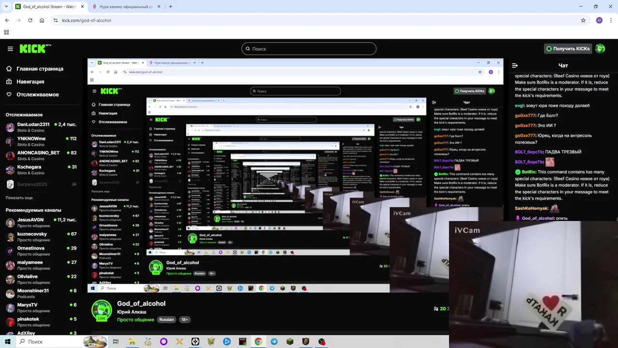This screenshot has width=618, height=348.
Task: Click the Russian language tag
Action: pyautogui.click(x=167, y=319)
